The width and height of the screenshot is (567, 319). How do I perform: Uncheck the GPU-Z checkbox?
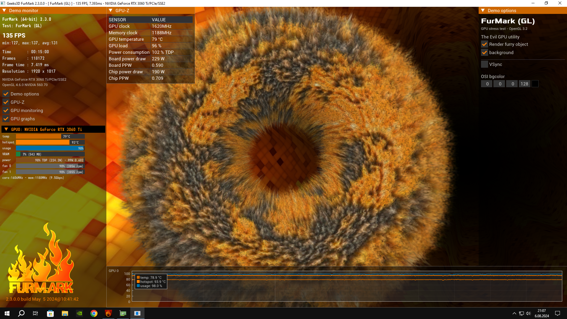tap(6, 102)
